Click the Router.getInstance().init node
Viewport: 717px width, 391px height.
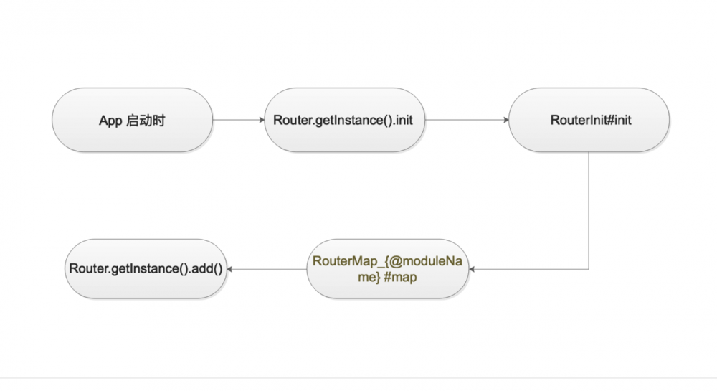point(343,120)
